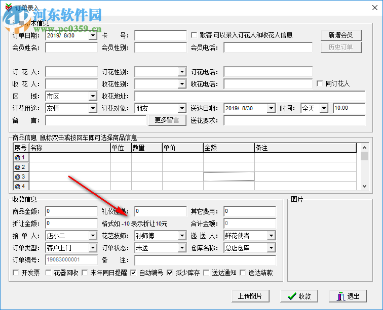Viewport: 383px width, 310px height.
Task: Open 更多留言 message options
Action: coord(167,120)
